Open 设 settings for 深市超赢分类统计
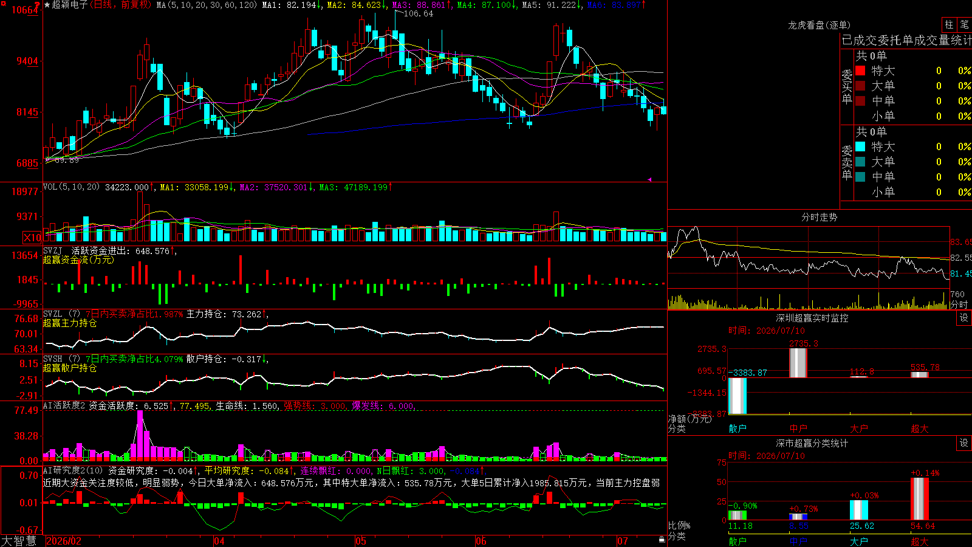The width and height of the screenshot is (972, 547). 964,443
